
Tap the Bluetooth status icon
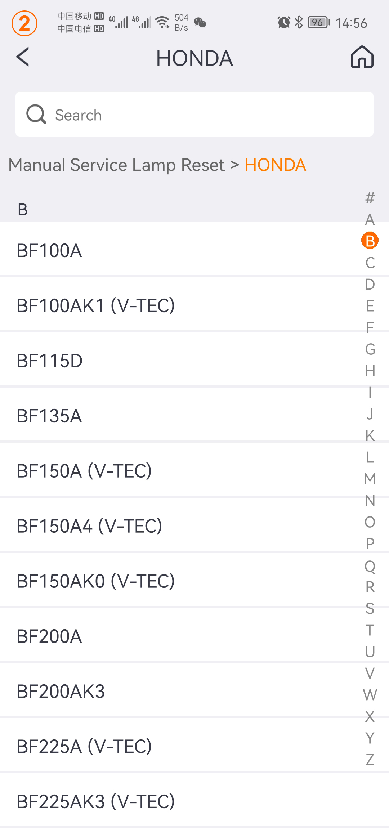tap(299, 22)
